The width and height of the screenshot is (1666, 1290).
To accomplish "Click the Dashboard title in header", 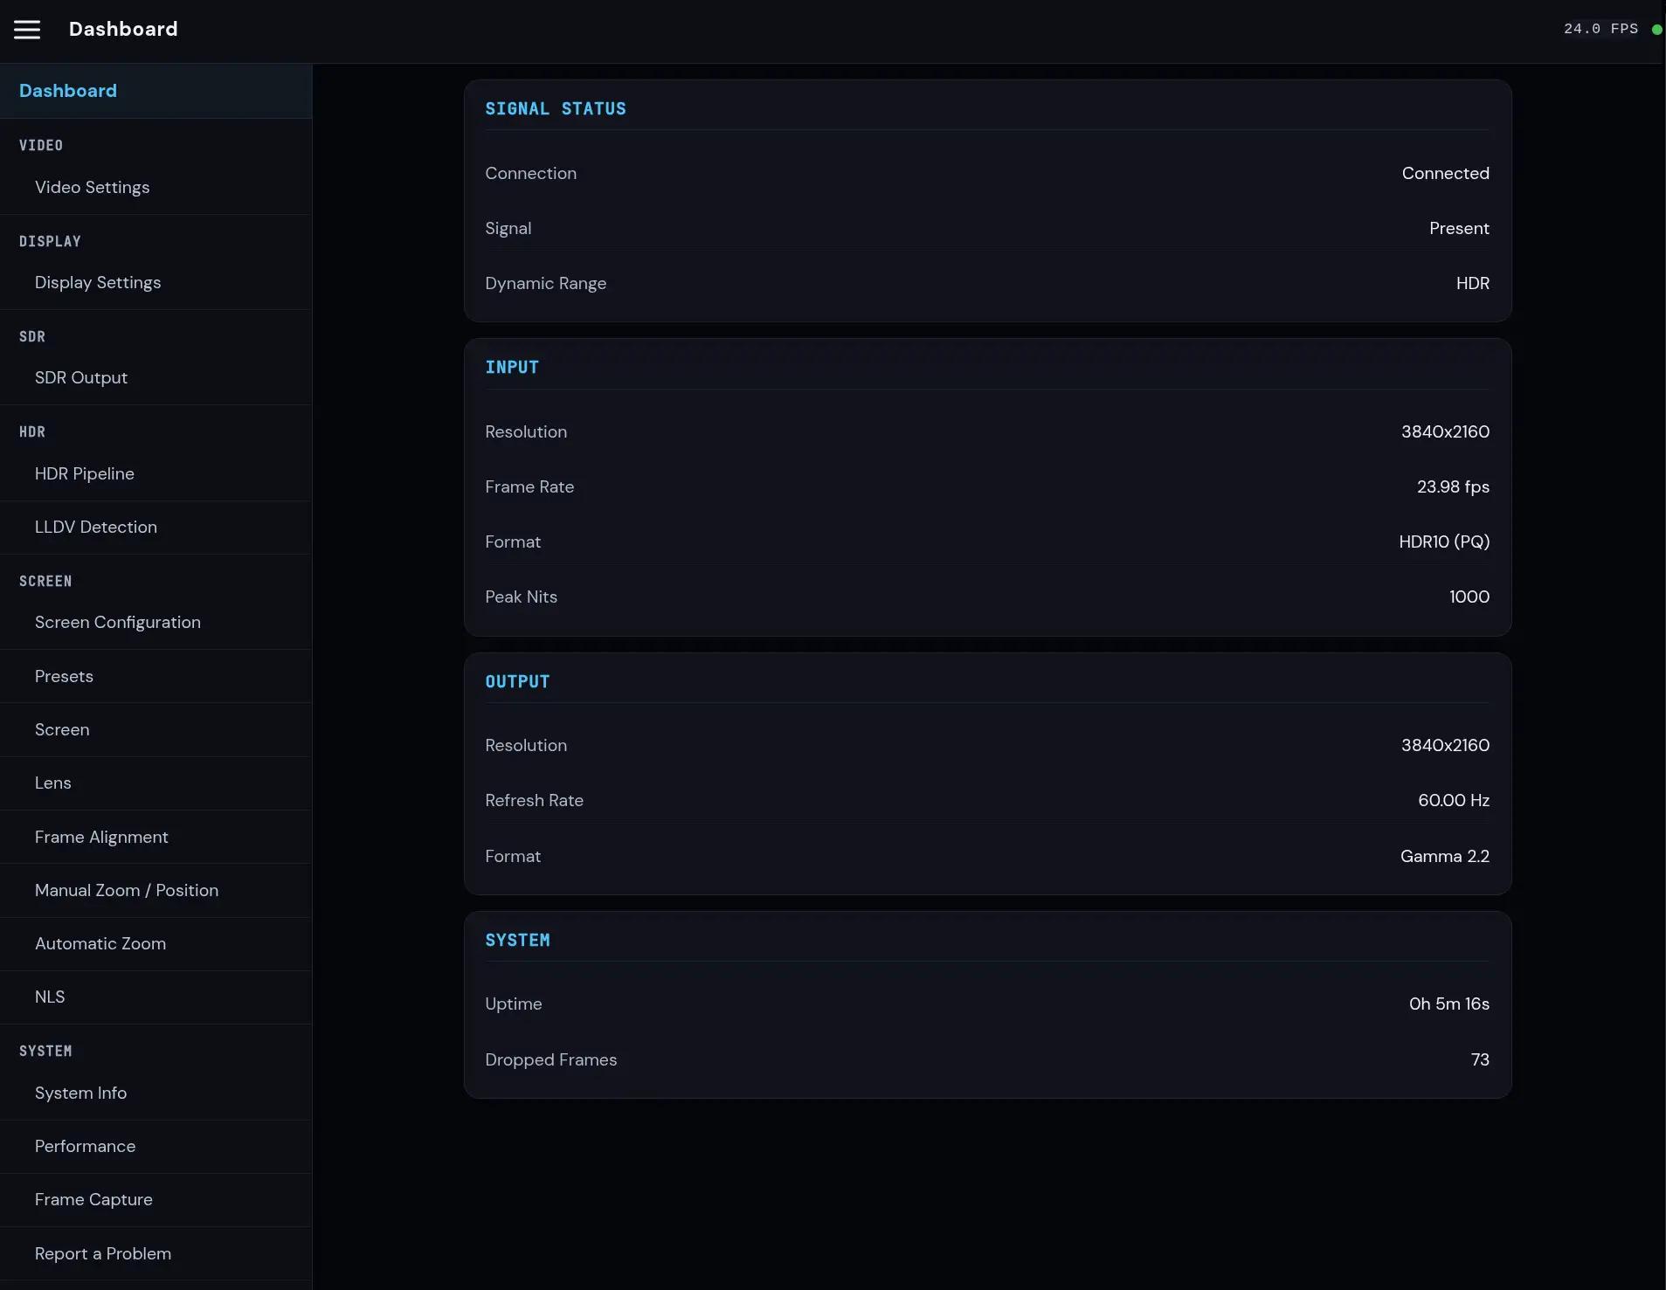I will 123,30.
